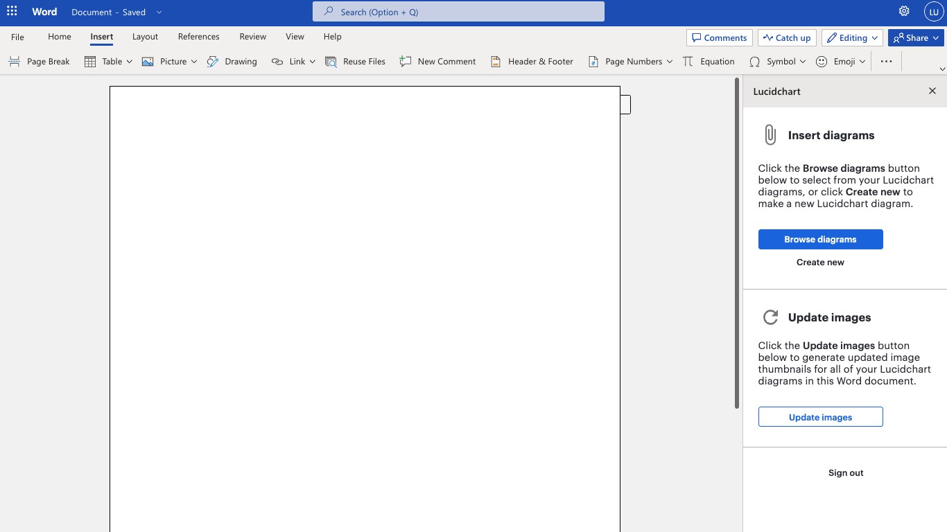Click Browse diagrams button
The image size is (947, 532).
(x=821, y=239)
